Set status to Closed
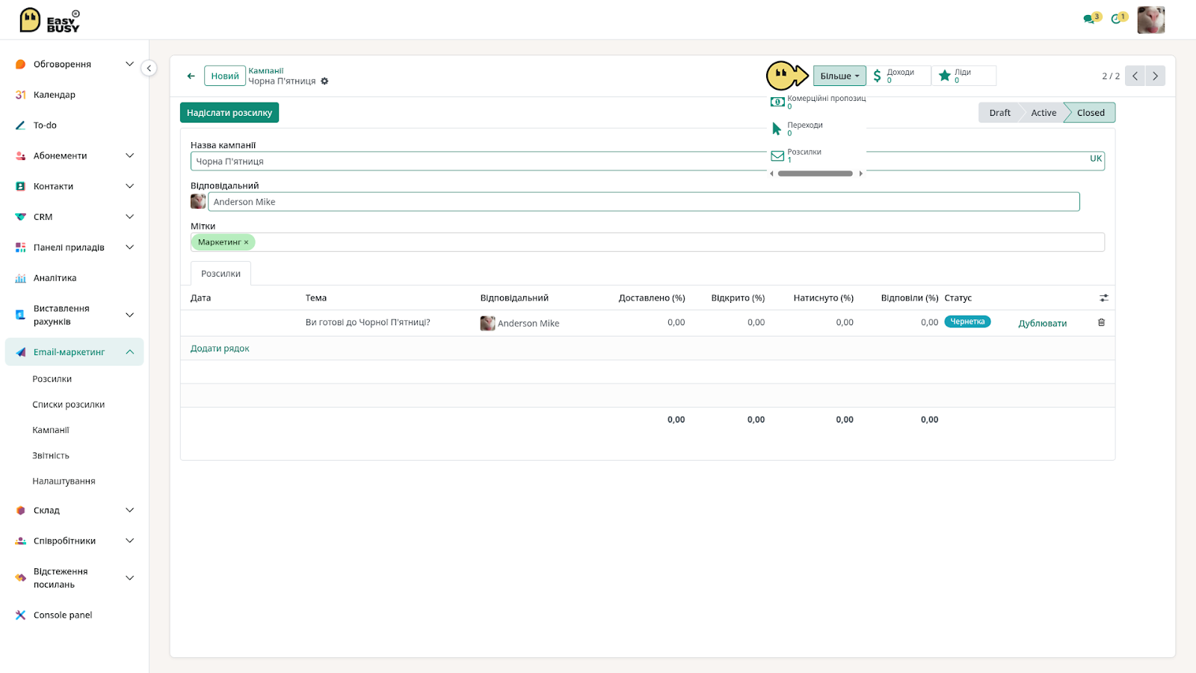The image size is (1196, 673). pyautogui.click(x=1091, y=113)
